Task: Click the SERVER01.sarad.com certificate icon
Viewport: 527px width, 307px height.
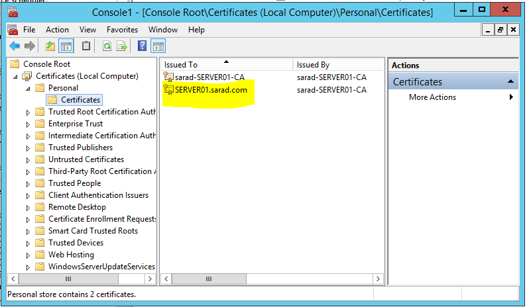Action: click(x=168, y=89)
